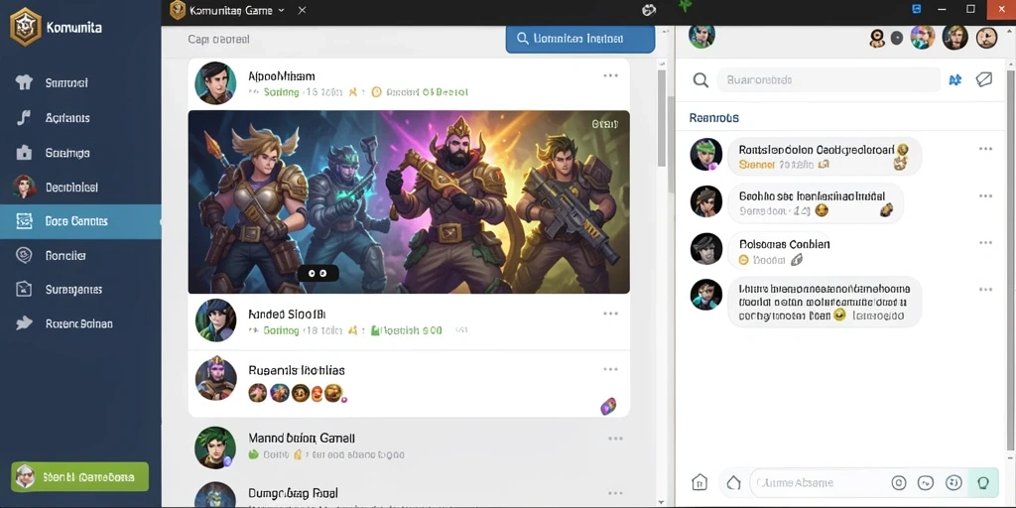Close the Komunitas Game tab
The image size is (1016, 508).
pyautogui.click(x=302, y=10)
